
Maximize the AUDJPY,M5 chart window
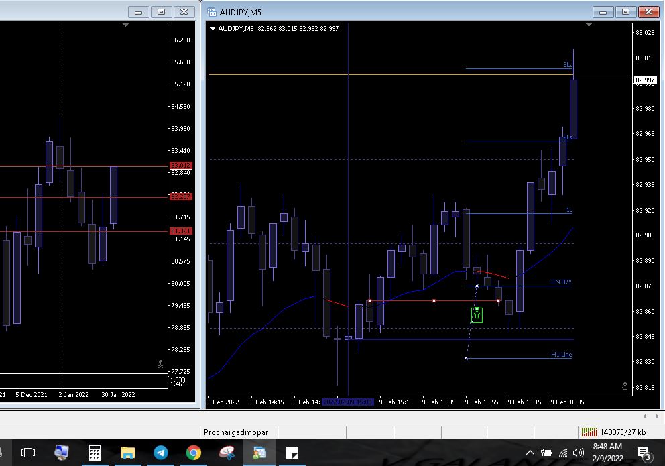pos(625,12)
